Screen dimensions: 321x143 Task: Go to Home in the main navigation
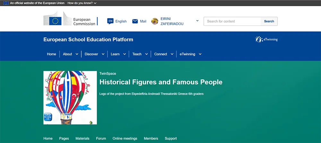pyautogui.click(x=51, y=54)
